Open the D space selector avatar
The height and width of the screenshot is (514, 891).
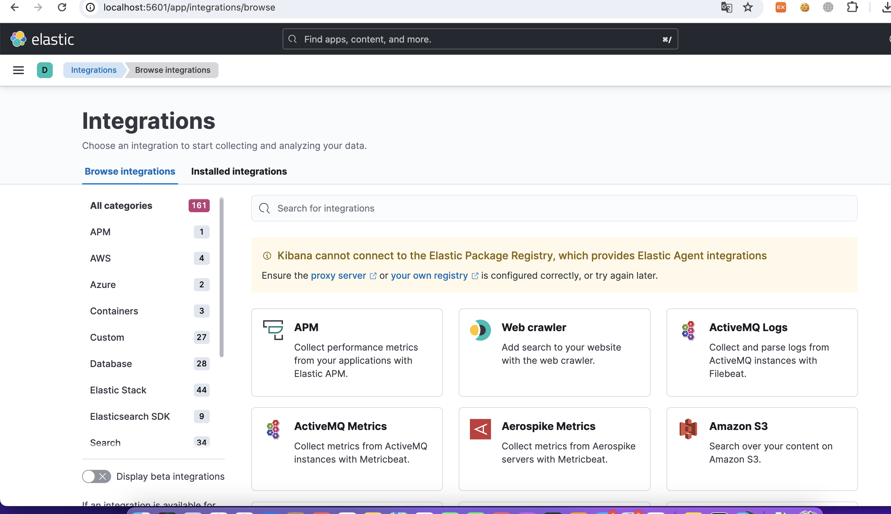[x=45, y=70]
